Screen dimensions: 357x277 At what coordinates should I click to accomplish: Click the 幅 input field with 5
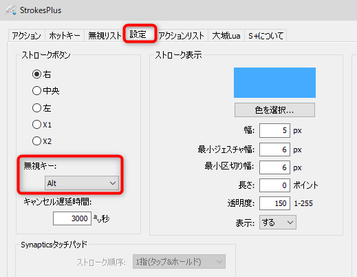(274, 130)
